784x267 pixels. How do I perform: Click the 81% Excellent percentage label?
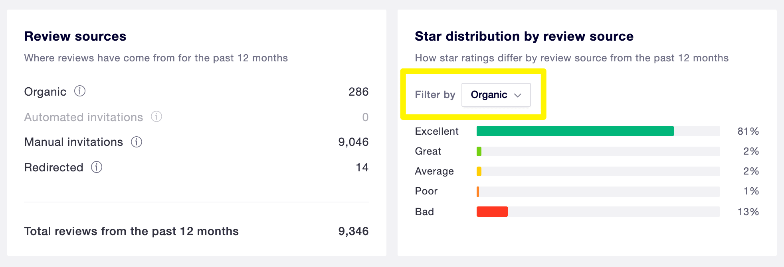pyautogui.click(x=748, y=131)
